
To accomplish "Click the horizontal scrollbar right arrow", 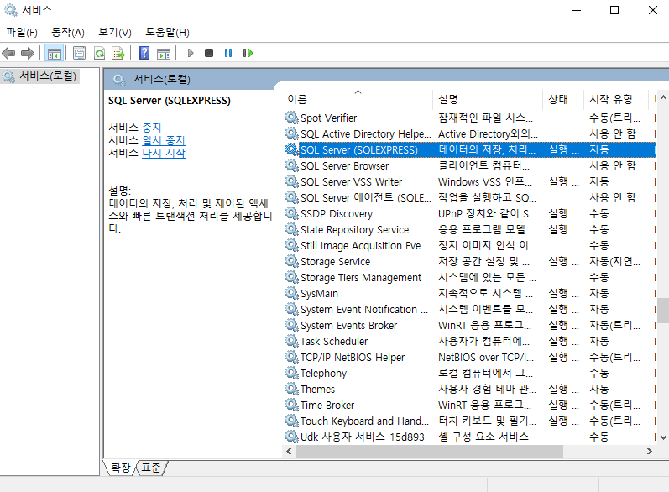I will pos(650,451).
